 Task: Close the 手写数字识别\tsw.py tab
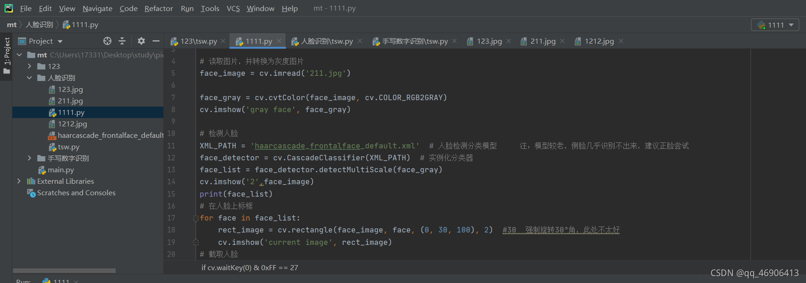coord(454,41)
